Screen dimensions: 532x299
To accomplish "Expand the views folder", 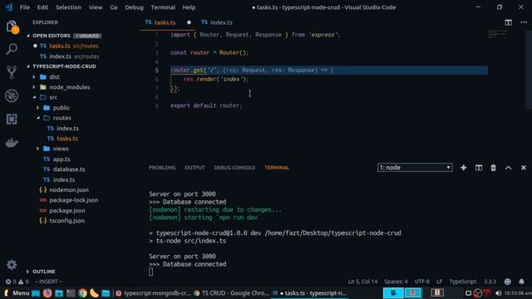I will click(x=37, y=149).
